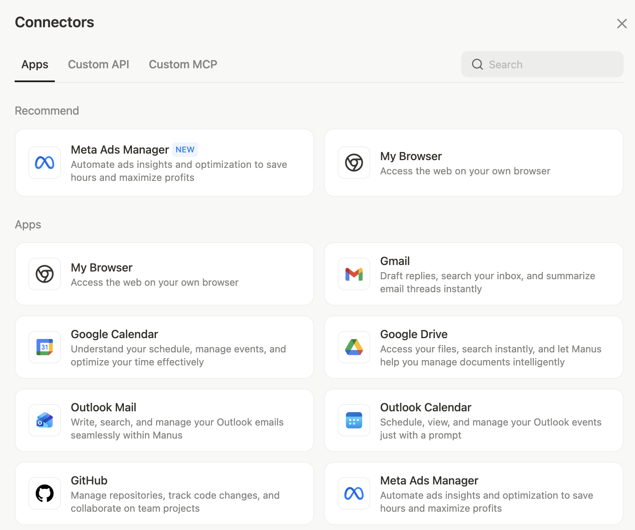Viewport: 635px width, 530px height.
Task: Click the Chrome icon in Recommend section
Action: point(354,163)
